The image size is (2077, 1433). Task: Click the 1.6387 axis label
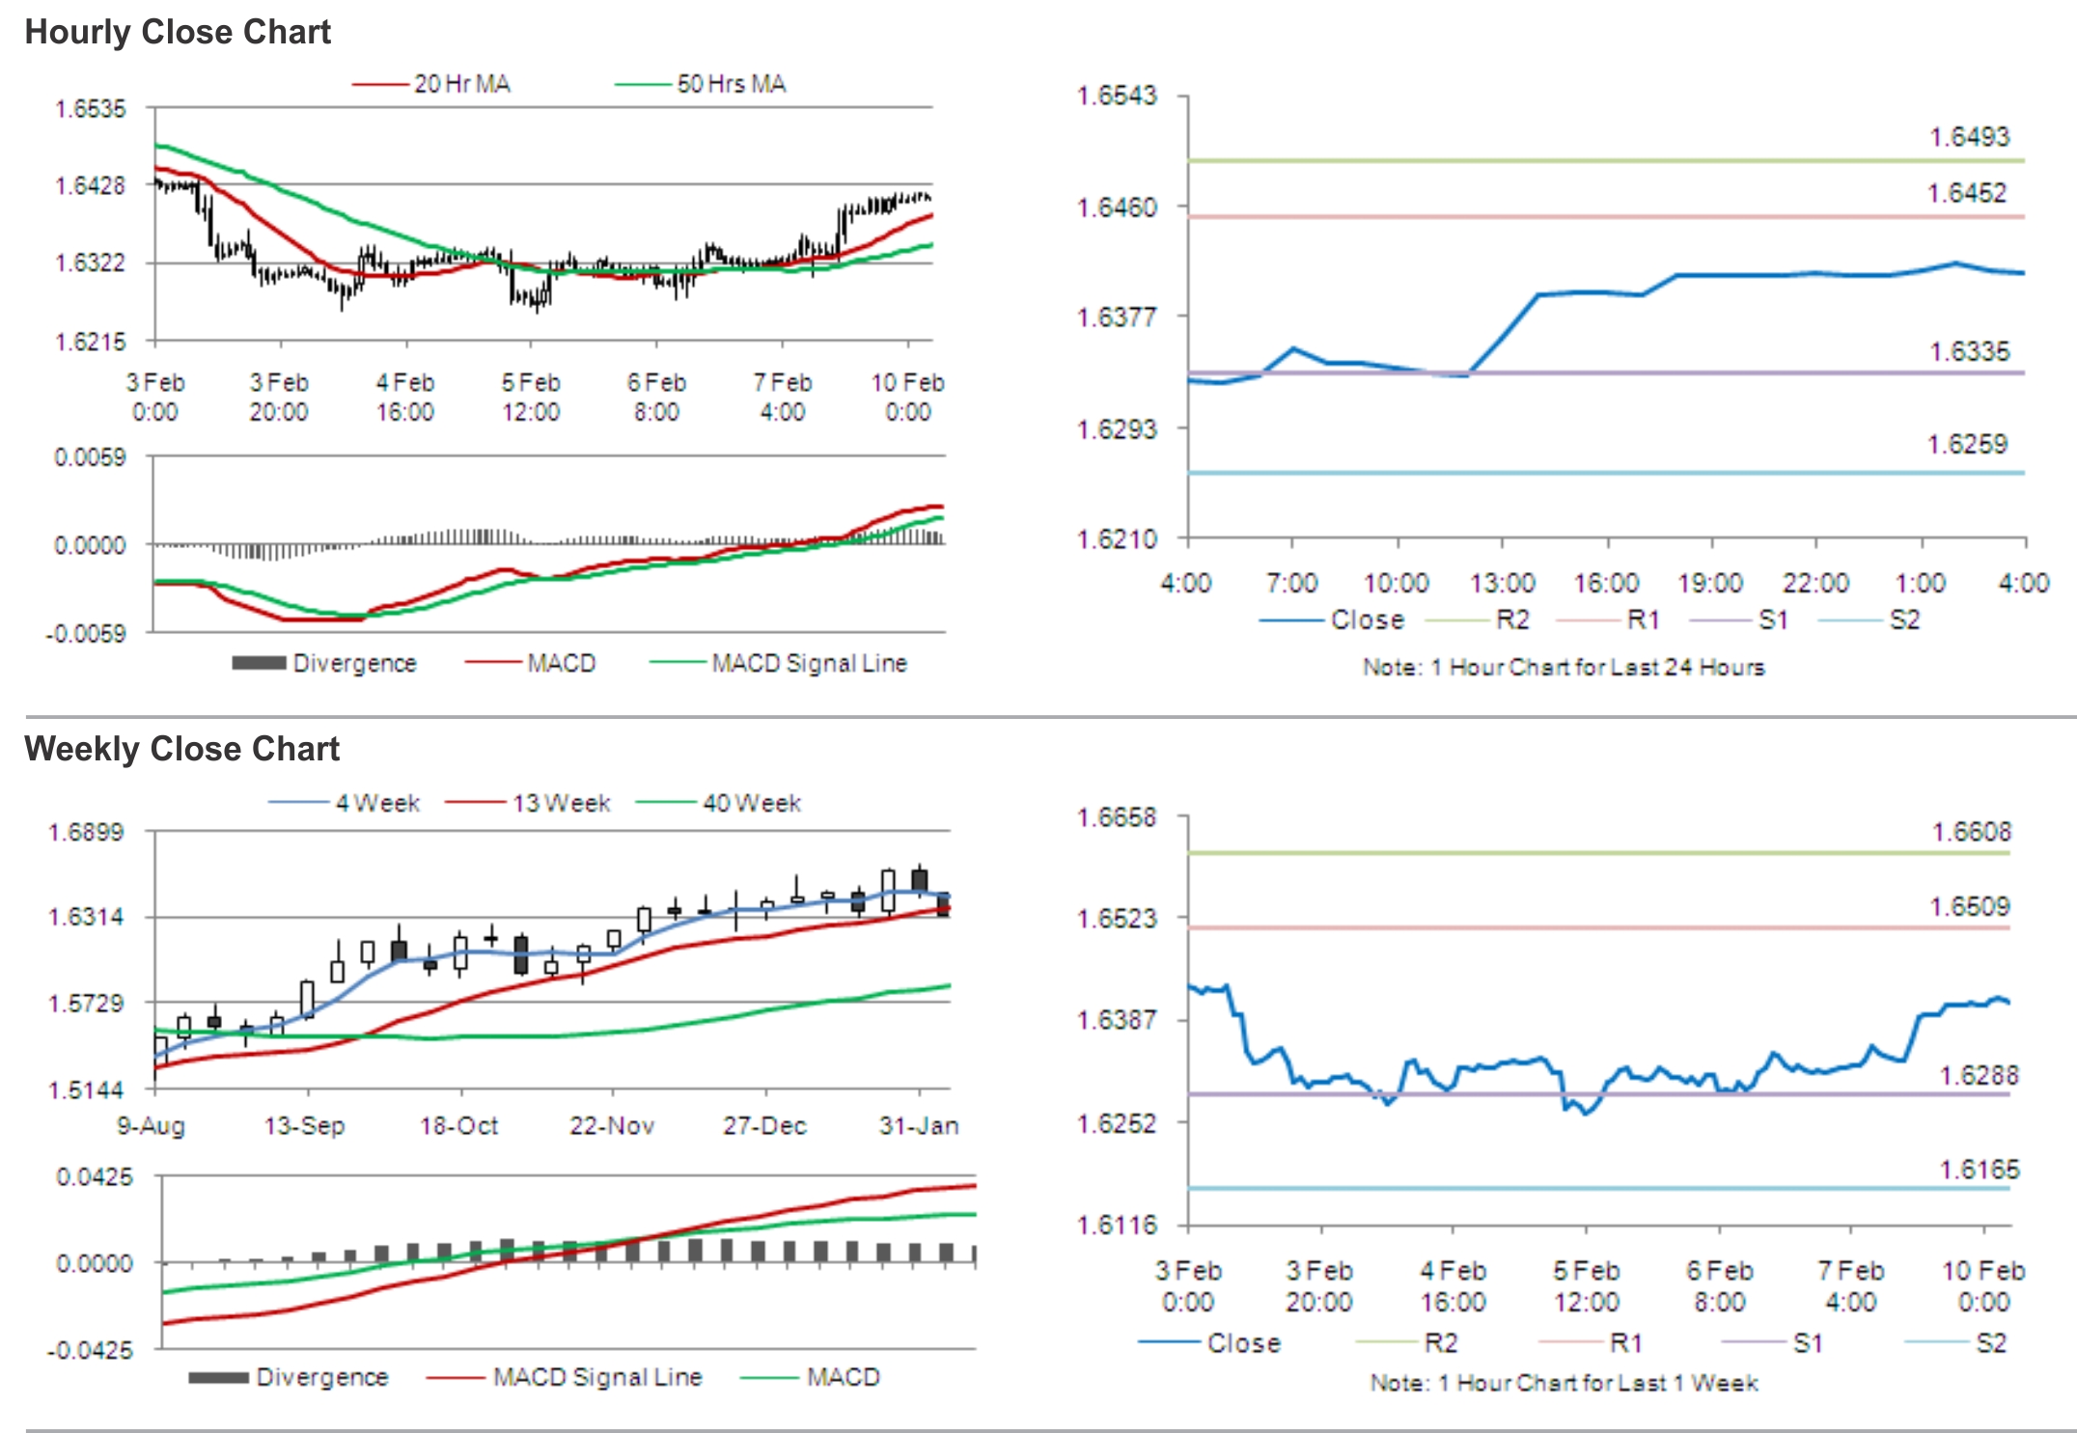[x=1117, y=1020]
